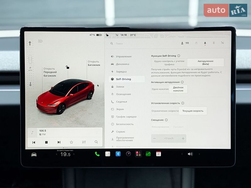
Task: Open the Toybox arcade app in dock
Action: (x=138, y=154)
